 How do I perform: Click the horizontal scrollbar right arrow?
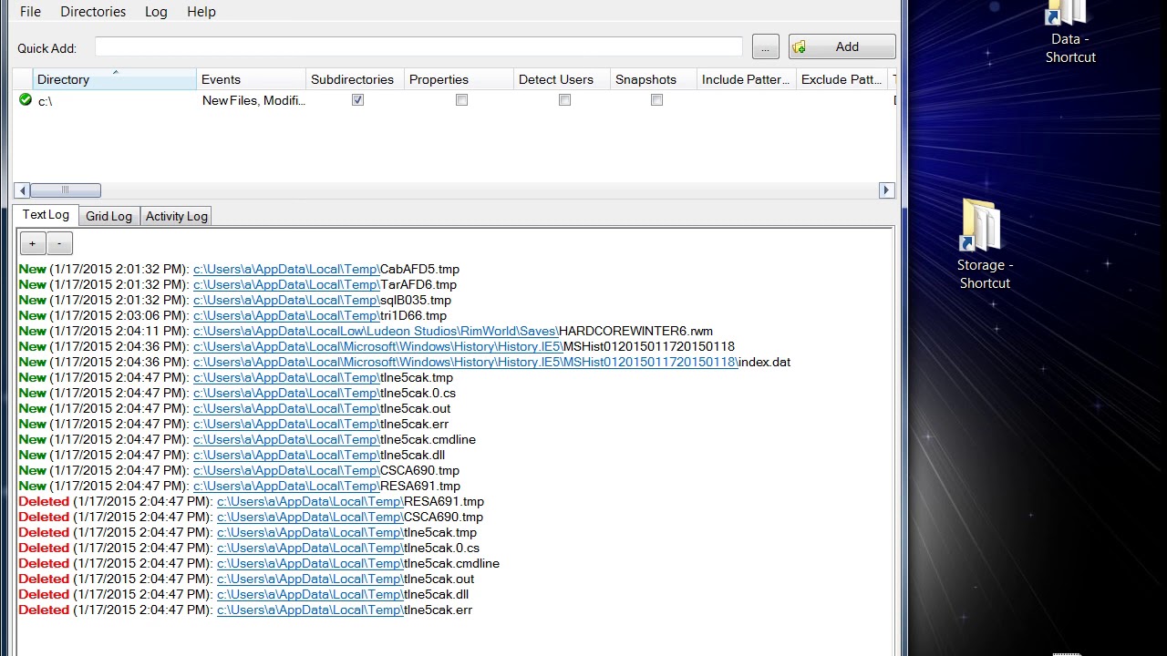886,190
